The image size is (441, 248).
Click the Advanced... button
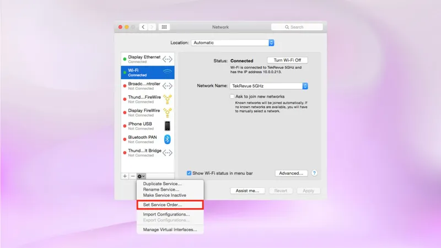291,173
